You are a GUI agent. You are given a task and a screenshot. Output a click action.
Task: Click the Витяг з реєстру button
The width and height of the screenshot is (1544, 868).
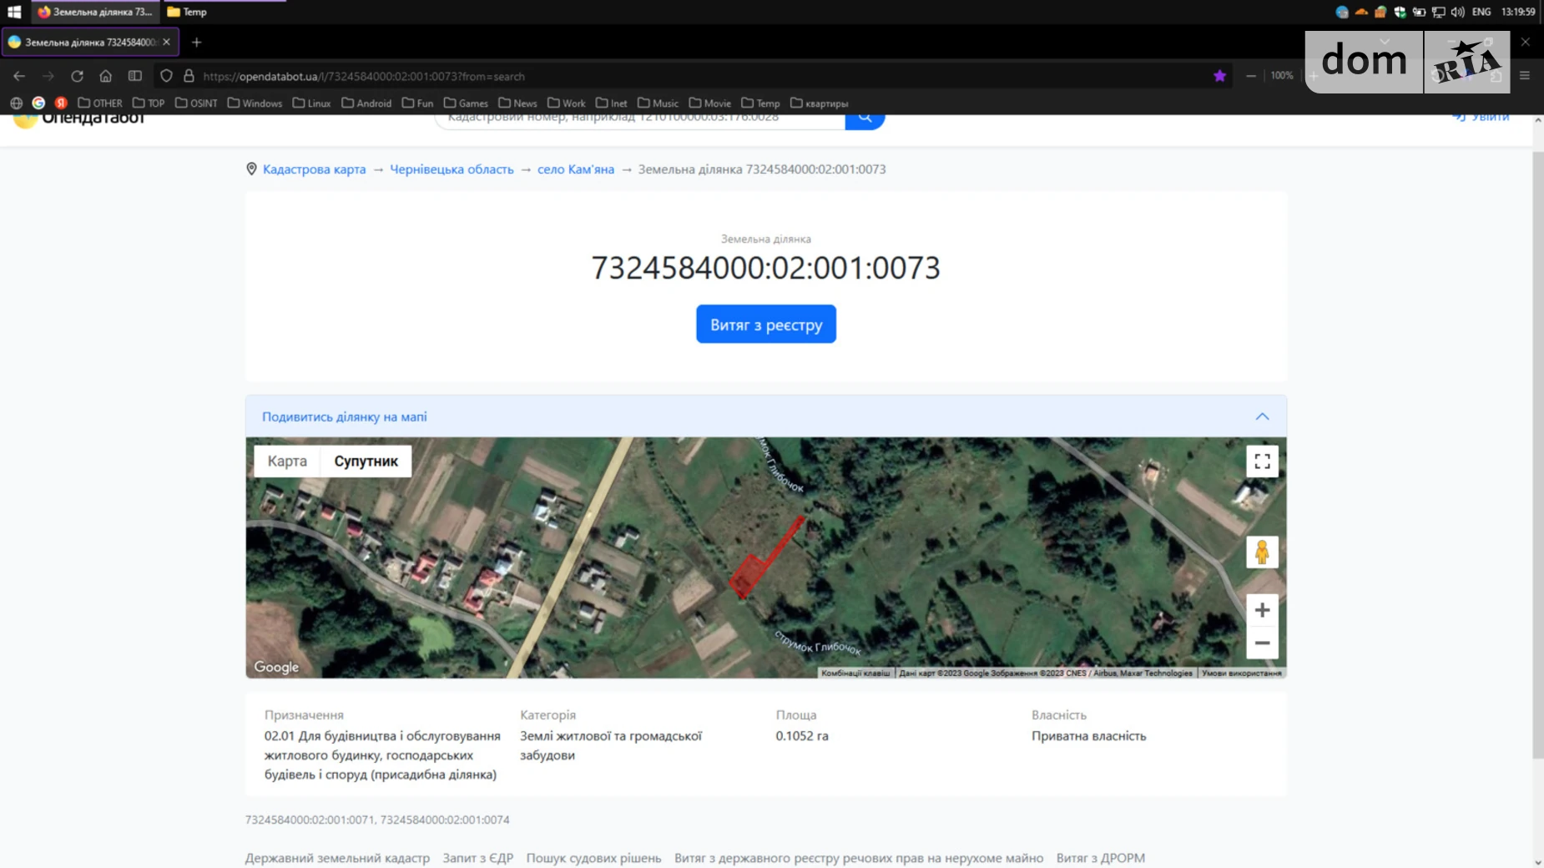tap(765, 325)
